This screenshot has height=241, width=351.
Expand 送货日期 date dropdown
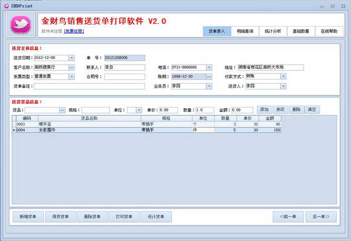pos(71,58)
